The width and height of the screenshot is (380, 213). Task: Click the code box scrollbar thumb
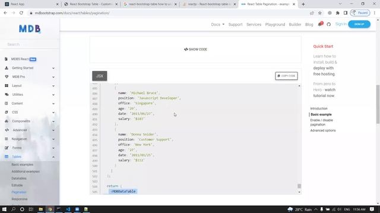coord(299,186)
